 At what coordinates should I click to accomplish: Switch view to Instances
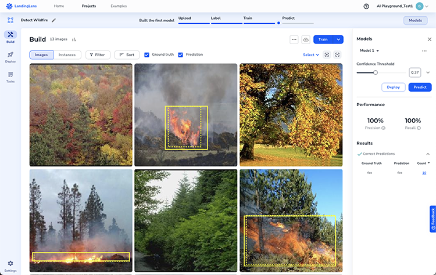(x=67, y=55)
